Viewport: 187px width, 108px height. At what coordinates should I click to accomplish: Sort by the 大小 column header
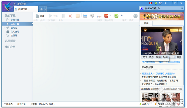click(60, 20)
